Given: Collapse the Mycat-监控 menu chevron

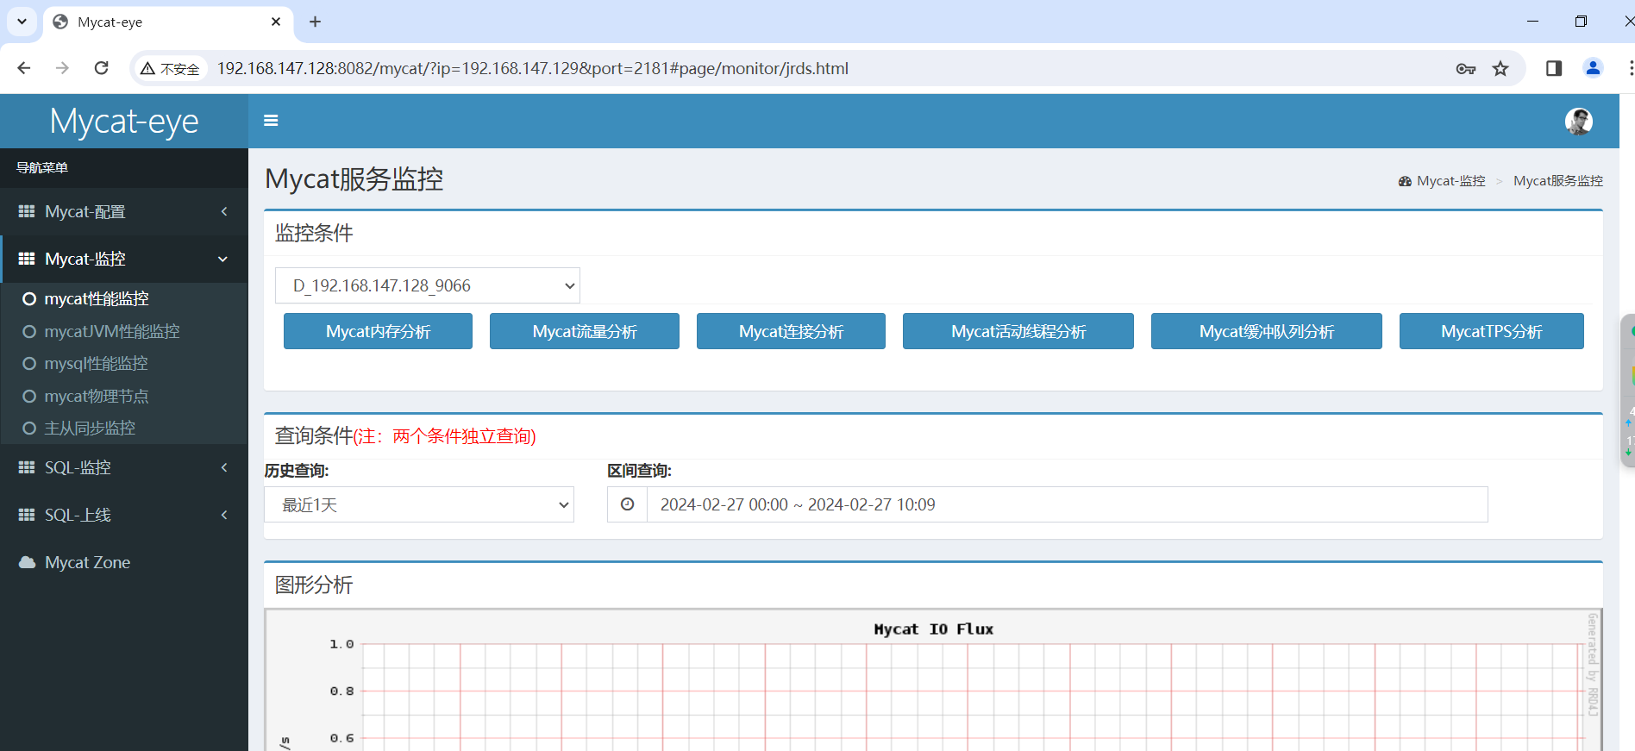Looking at the screenshot, I should tap(223, 259).
